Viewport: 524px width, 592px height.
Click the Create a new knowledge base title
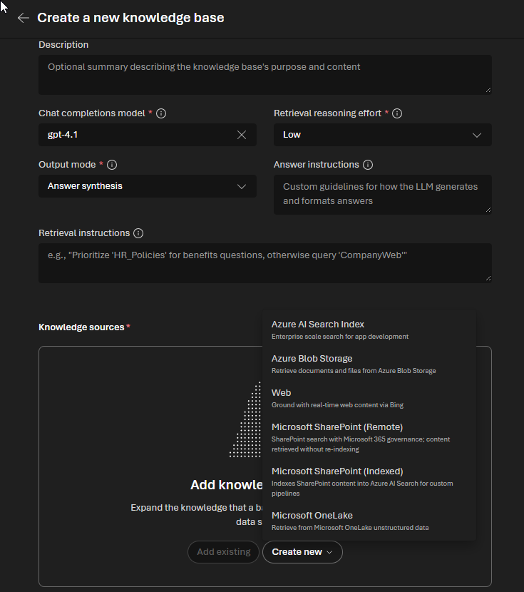pyautogui.click(x=130, y=18)
